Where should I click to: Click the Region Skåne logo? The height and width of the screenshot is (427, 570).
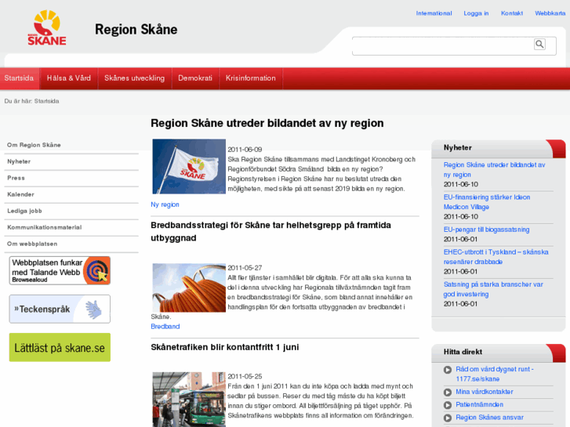(x=47, y=28)
